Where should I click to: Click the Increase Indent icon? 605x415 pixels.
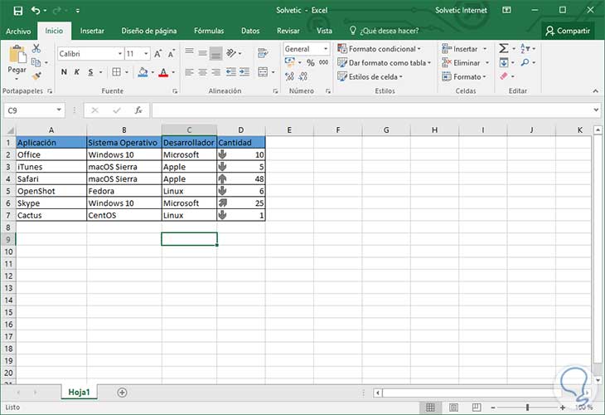point(244,72)
